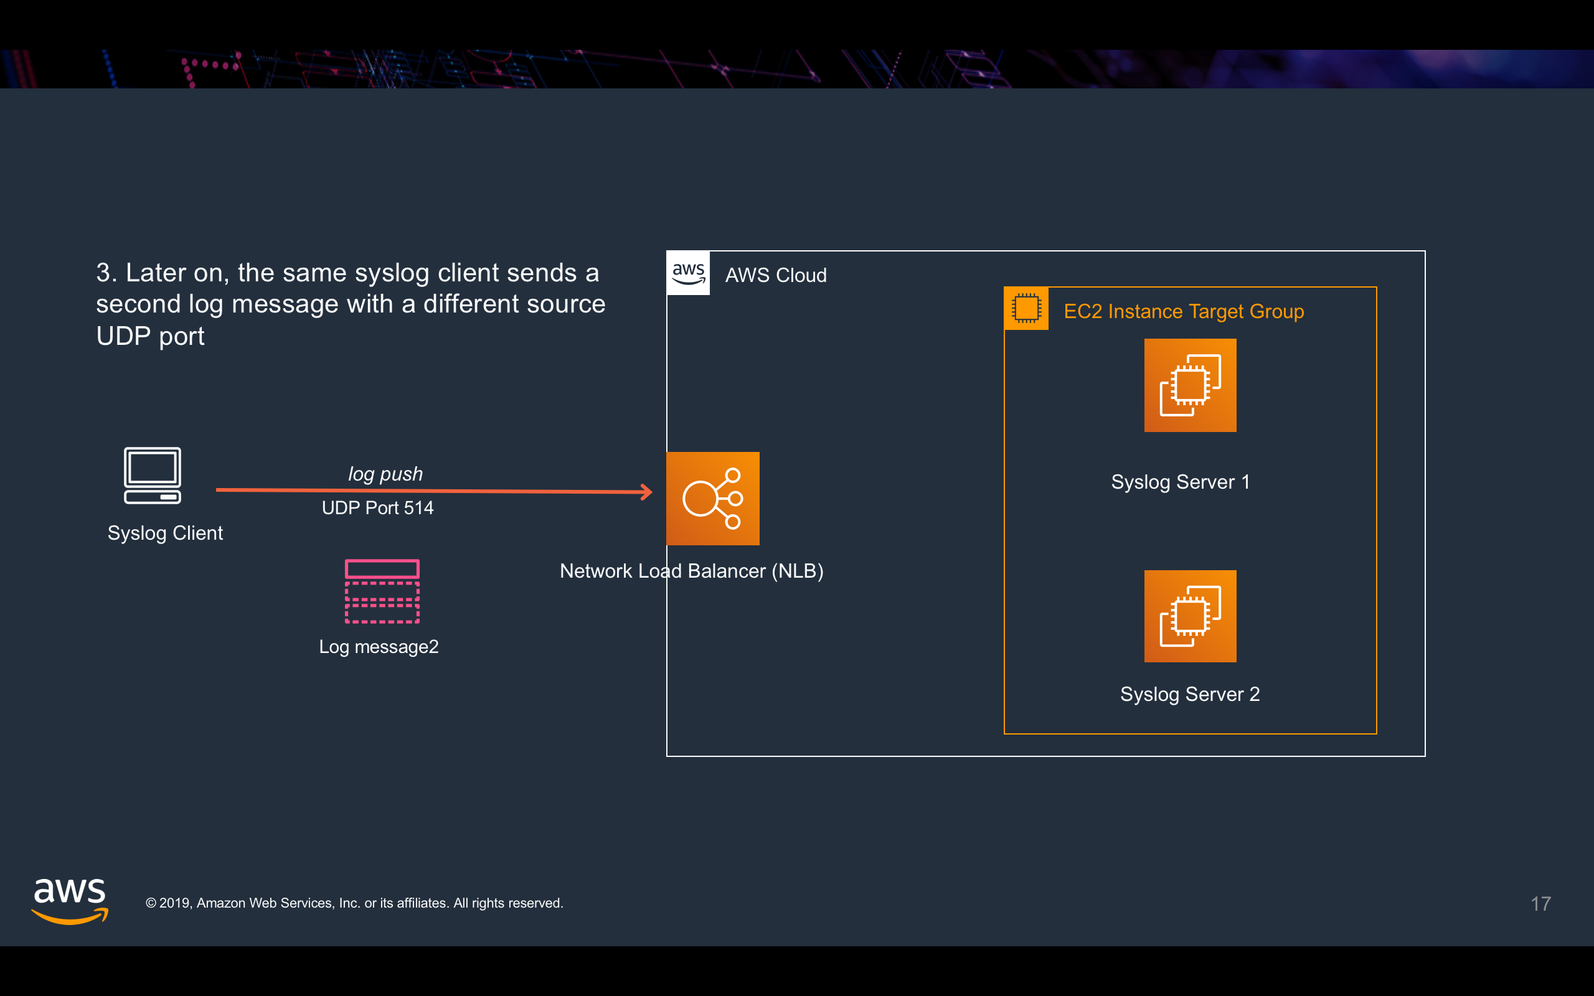Select the Syslog Server 2 EC2 icon
The height and width of the screenshot is (996, 1594).
tap(1189, 616)
